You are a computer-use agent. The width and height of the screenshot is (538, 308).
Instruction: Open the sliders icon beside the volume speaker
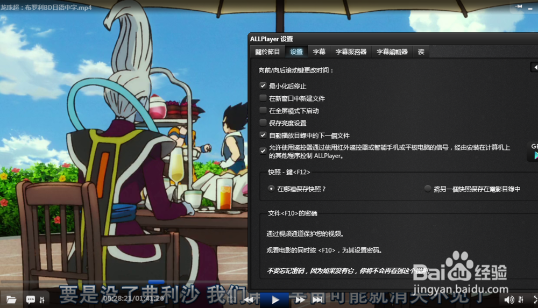(x=521, y=300)
